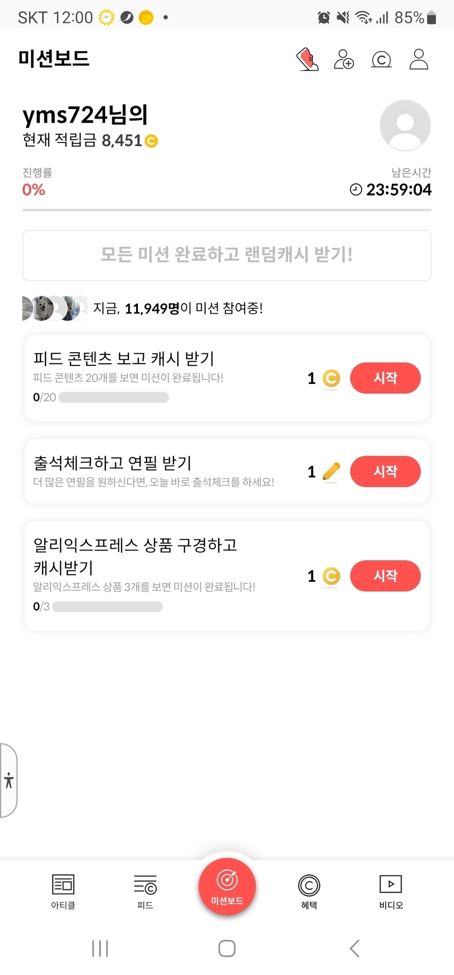
Task: Open the invite friend icon
Action: [x=344, y=59]
